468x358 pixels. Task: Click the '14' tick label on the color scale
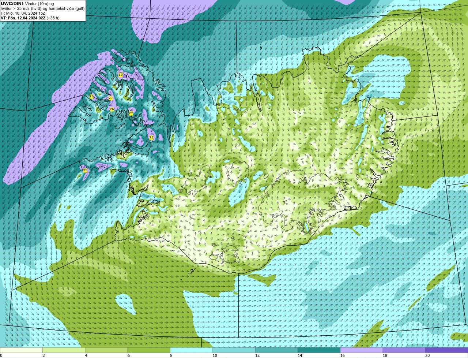coord(300,355)
